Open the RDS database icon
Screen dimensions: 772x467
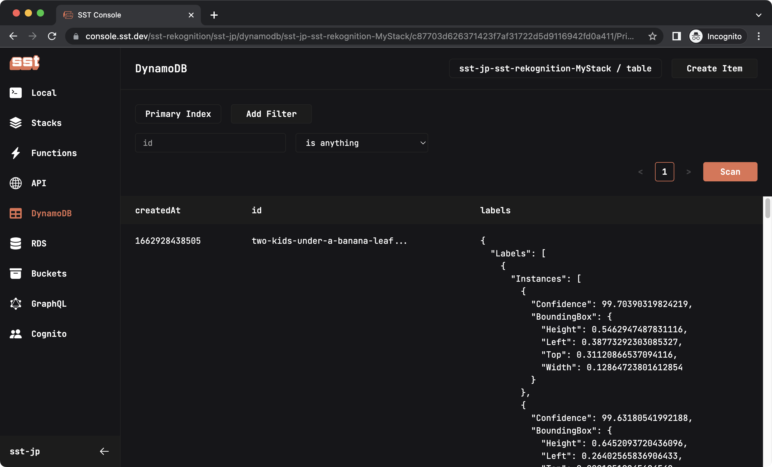[x=16, y=243]
